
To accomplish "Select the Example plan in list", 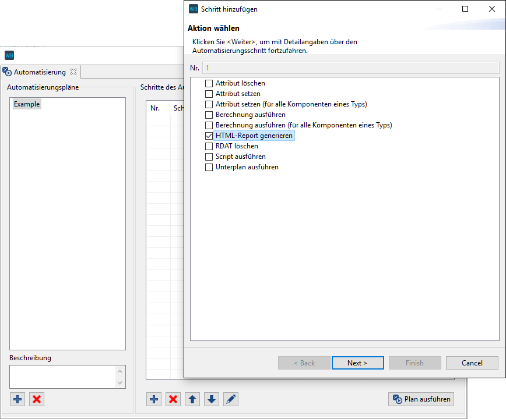I will [x=27, y=104].
